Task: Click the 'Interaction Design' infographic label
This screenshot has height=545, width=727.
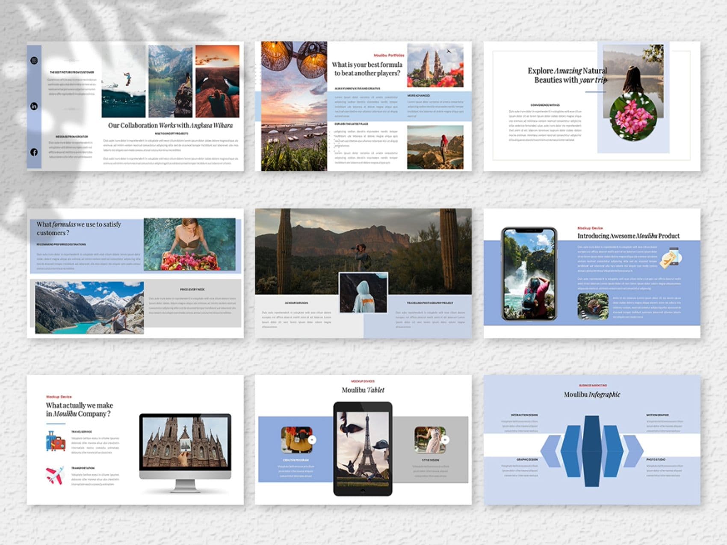Action: pos(524,415)
